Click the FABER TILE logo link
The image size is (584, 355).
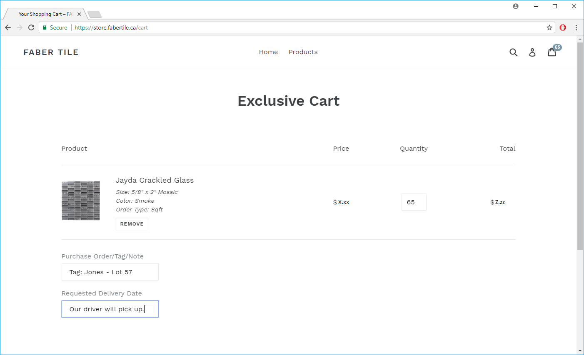click(x=51, y=52)
